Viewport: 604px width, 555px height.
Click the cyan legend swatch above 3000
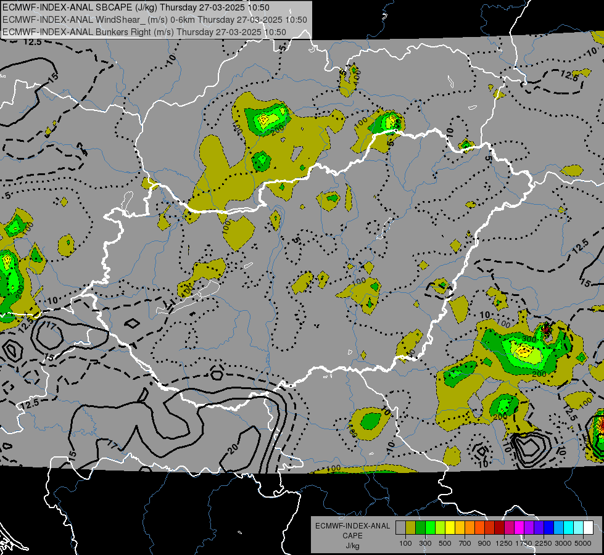tap(569, 528)
